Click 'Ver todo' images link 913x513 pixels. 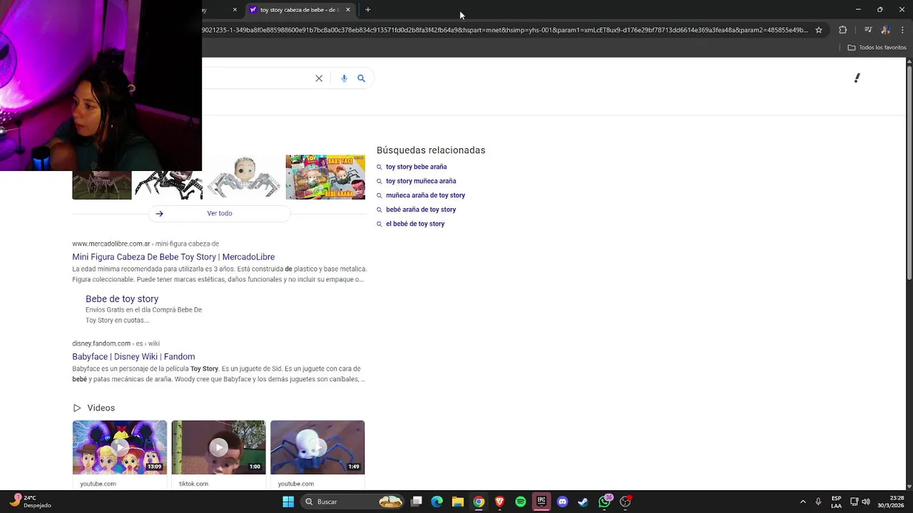[x=220, y=213]
